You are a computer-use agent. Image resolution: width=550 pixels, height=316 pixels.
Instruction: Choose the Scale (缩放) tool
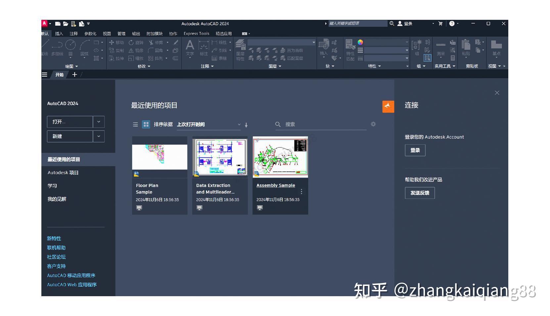(x=136, y=58)
